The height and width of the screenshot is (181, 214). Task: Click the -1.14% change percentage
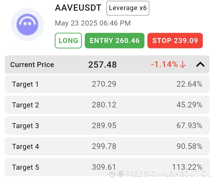tap(164, 64)
